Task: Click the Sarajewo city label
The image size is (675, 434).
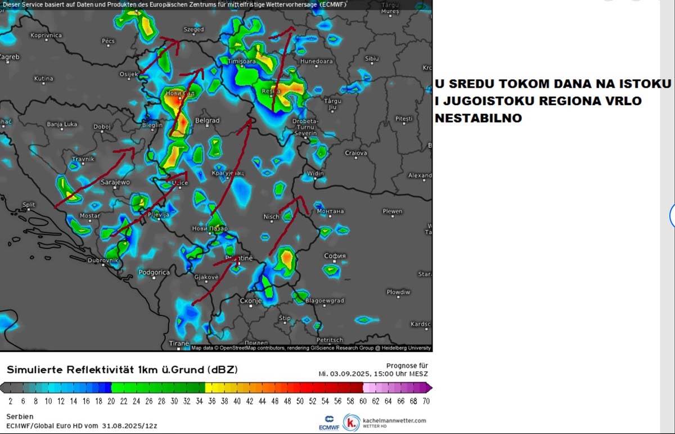Action: click(115, 182)
